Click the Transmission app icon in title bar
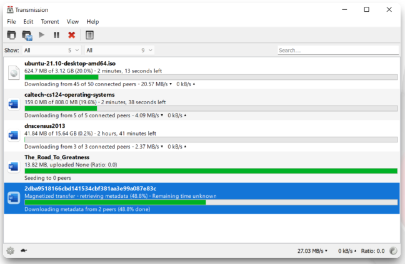 coord(10,10)
